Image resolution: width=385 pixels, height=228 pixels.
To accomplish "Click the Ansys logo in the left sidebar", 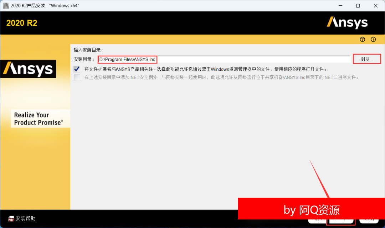I will [x=28, y=69].
